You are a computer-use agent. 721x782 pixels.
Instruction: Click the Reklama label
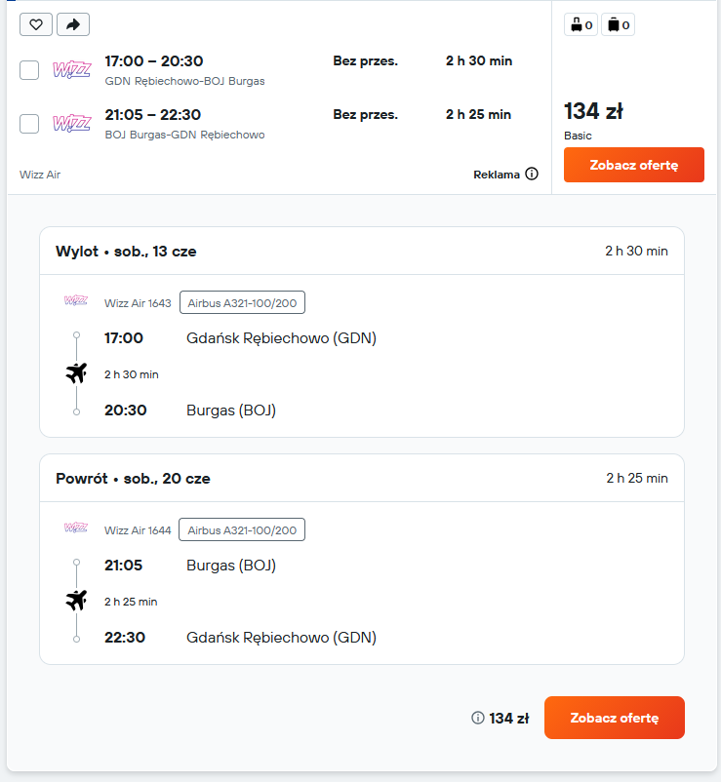click(497, 175)
